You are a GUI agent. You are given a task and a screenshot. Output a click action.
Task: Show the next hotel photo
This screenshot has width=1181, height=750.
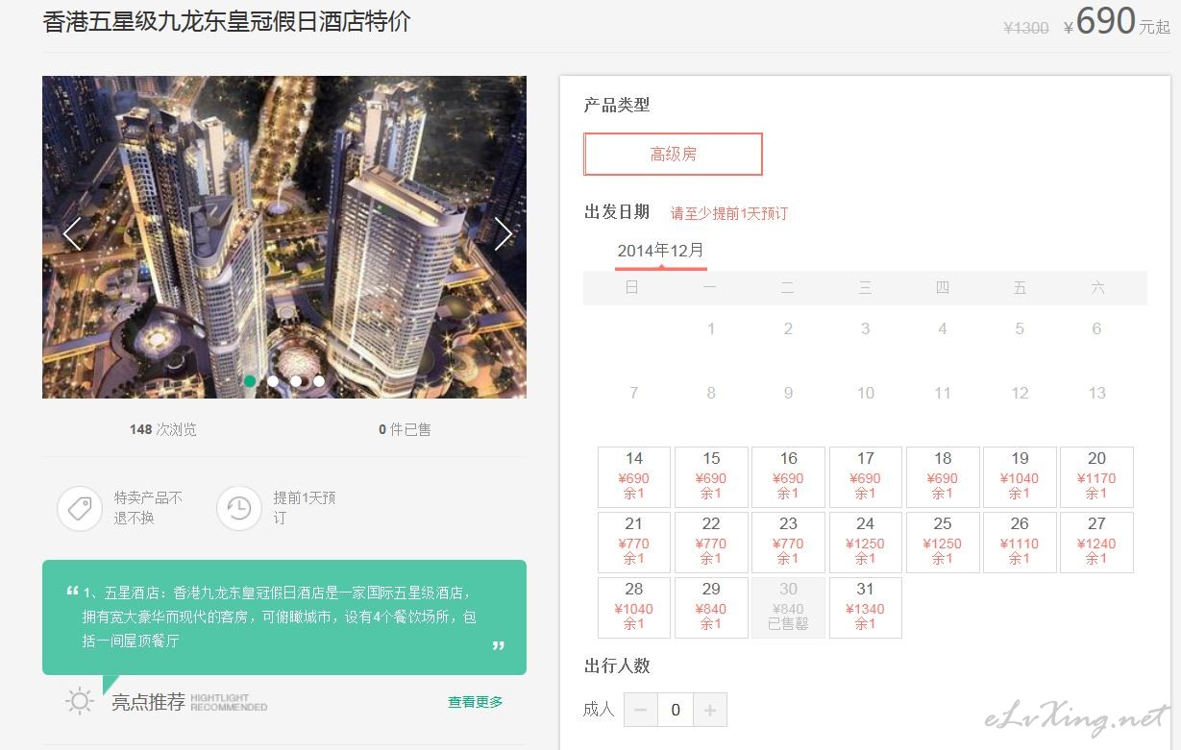tap(503, 233)
